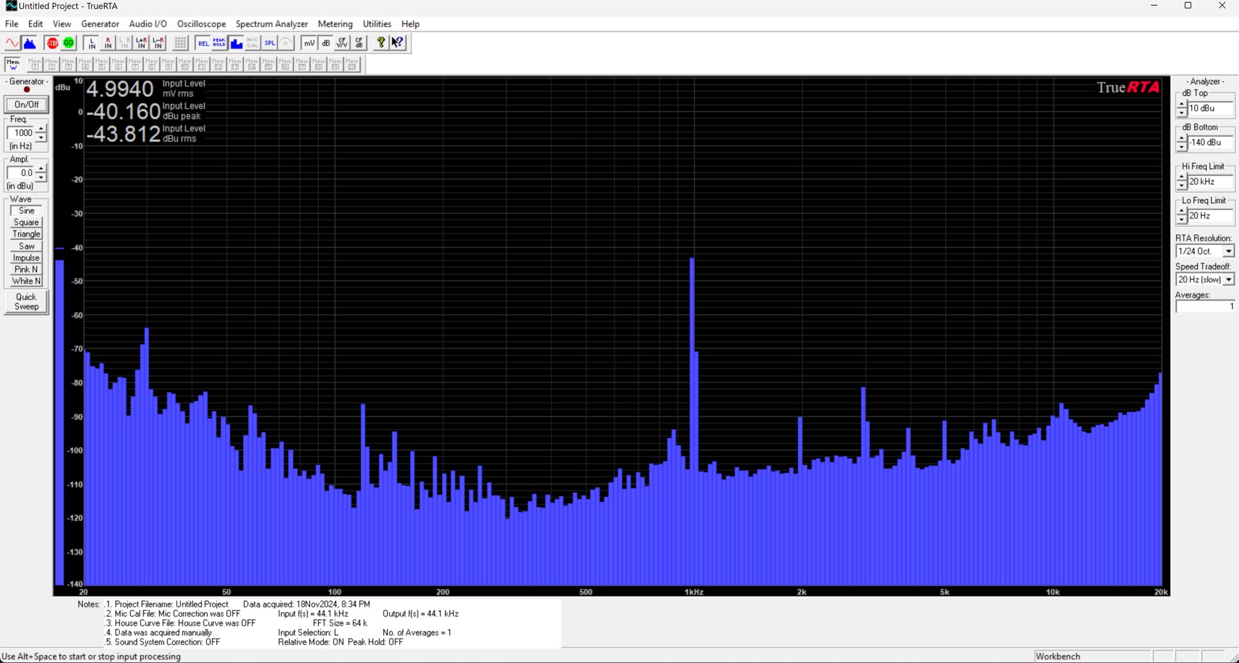
Task: Click the Mem 20 memory icon
Action: [352, 64]
